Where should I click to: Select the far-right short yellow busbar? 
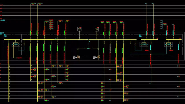[x=174, y=40]
